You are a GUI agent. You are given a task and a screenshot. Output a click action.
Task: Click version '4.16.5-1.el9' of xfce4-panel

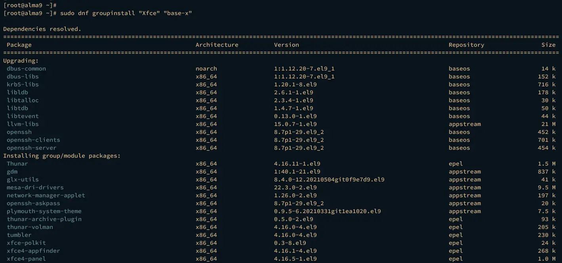(x=295, y=259)
